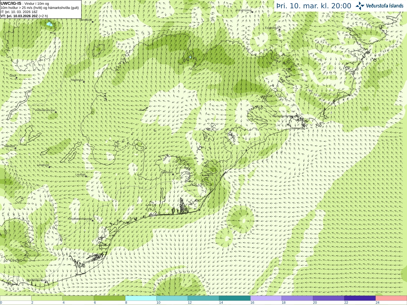
Task: Pick the 16–18 m/s lavender legend swatch
Action: (266, 298)
